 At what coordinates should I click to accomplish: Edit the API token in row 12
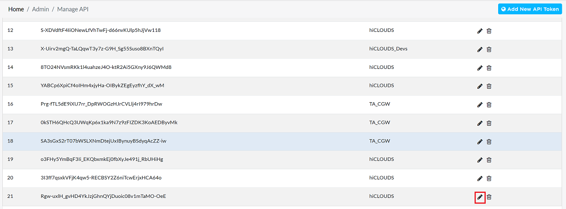point(480,31)
